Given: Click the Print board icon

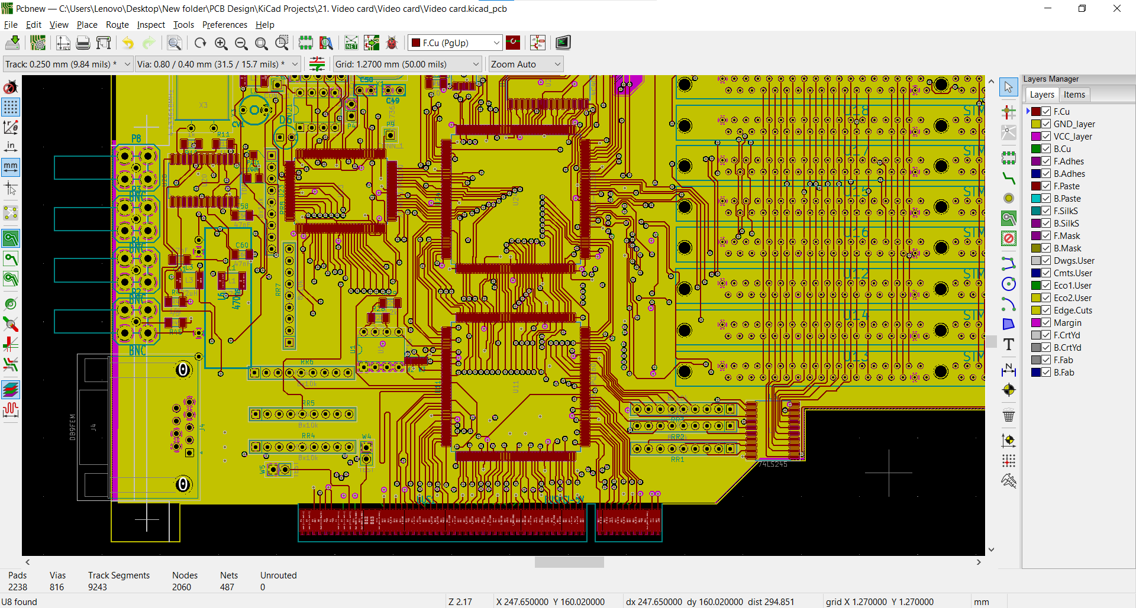Looking at the screenshot, I should [x=83, y=43].
